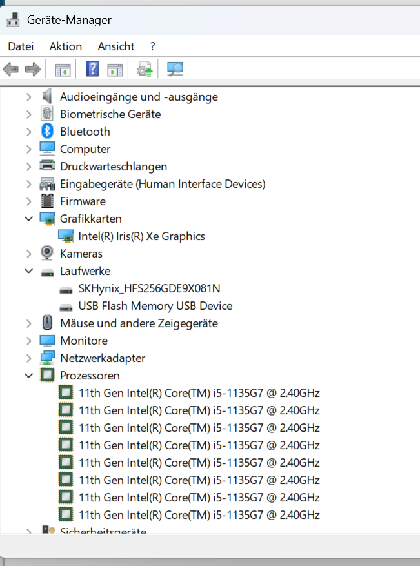Image resolution: width=420 pixels, height=566 pixels.
Task: Expand the Computer category chevron
Action: (x=29, y=148)
